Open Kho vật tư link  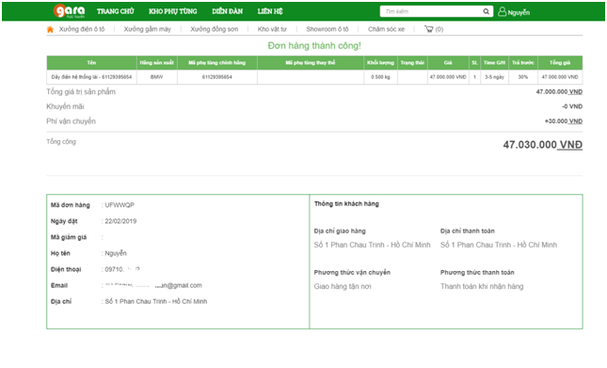click(x=272, y=29)
